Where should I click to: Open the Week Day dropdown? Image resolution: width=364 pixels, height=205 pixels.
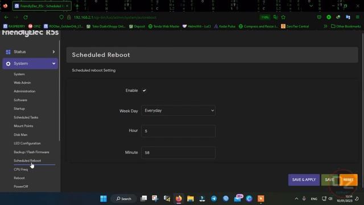click(x=178, y=110)
